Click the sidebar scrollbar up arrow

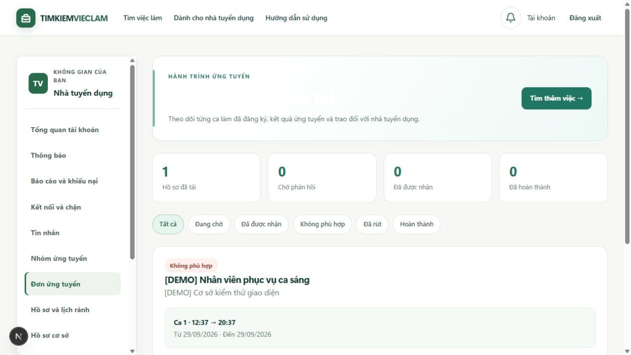(x=132, y=61)
